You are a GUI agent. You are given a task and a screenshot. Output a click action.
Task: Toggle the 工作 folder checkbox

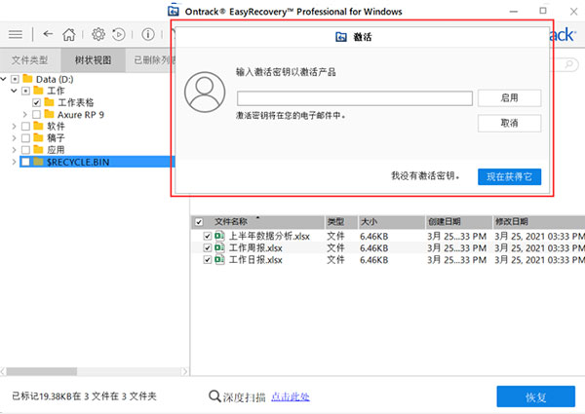(25, 91)
